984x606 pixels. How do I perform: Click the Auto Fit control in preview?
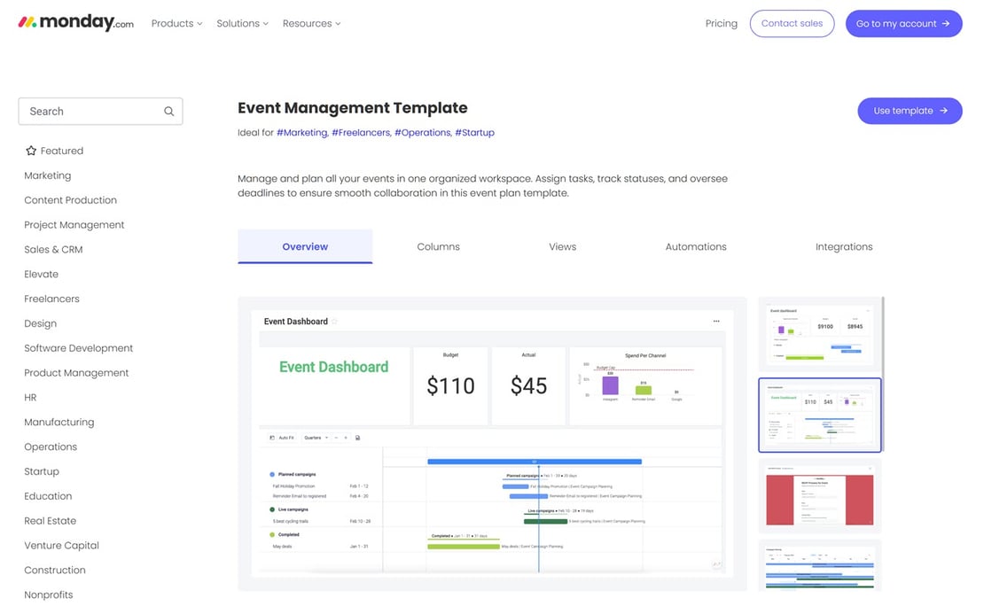(x=282, y=438)
